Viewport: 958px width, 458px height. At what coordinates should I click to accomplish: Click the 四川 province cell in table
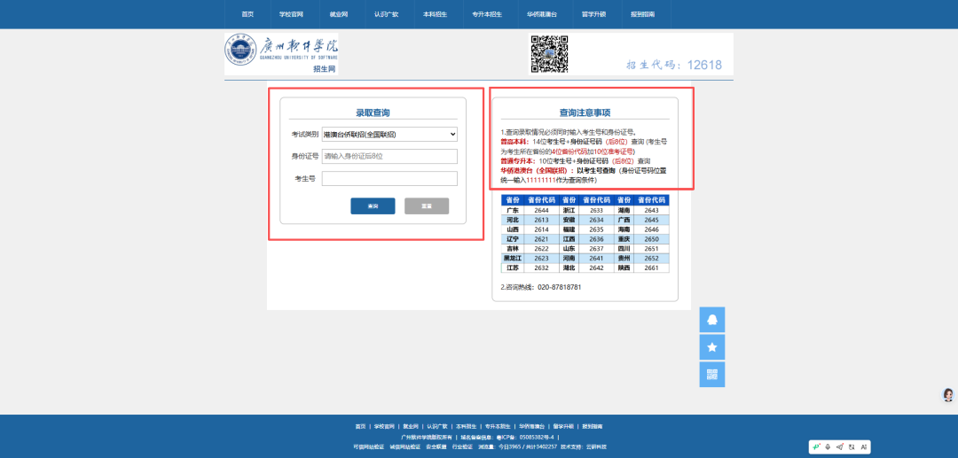click(x=624, y=249)
